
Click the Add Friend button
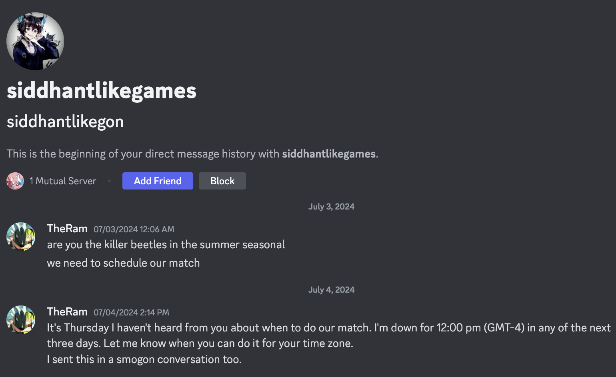click(158, 181)
